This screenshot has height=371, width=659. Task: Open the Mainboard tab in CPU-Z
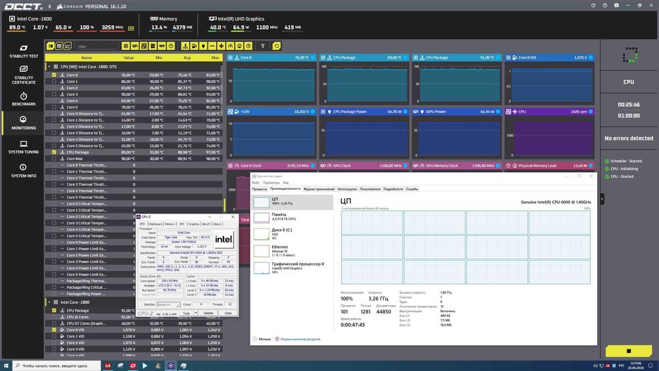pyautogui.click(x=155, y=224)
